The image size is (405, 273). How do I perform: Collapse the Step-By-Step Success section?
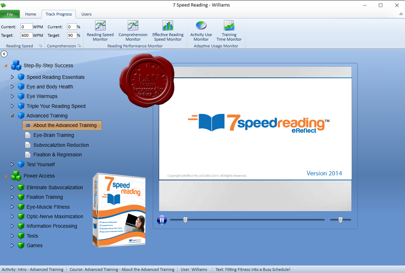(6, 66)
